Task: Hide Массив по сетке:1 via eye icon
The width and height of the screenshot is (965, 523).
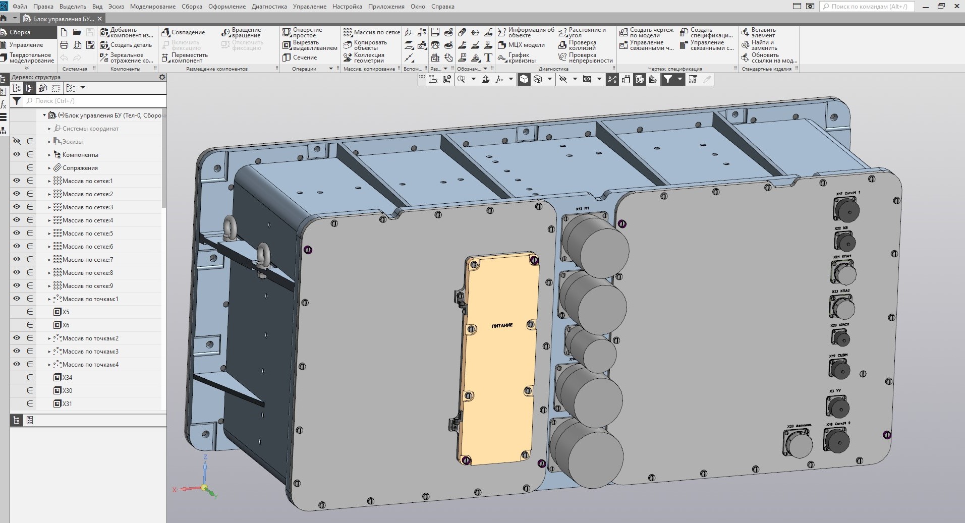Action: coord(17,181)
